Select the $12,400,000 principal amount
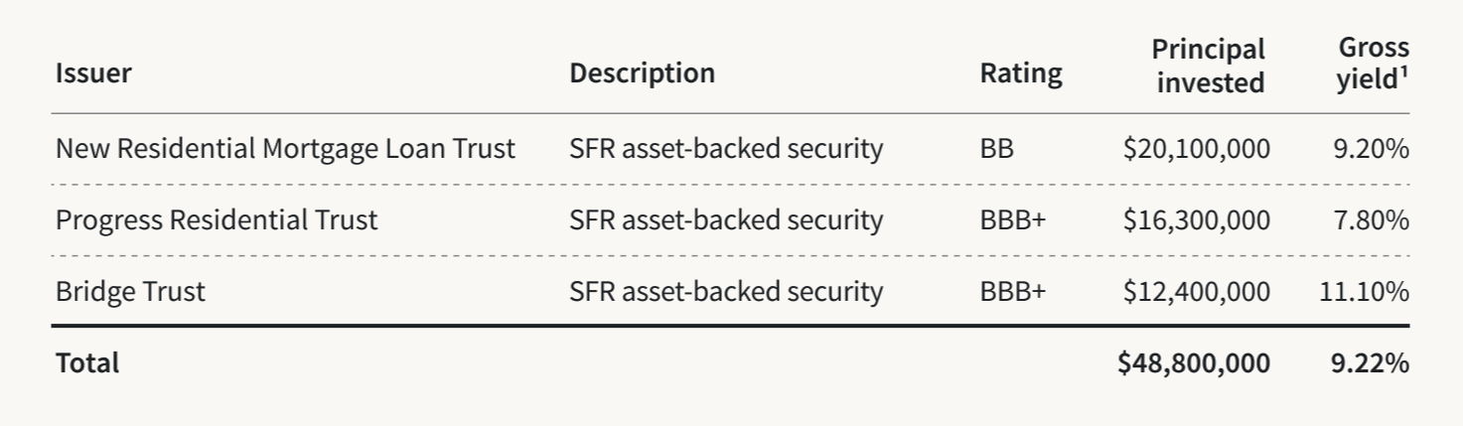This screenshot has width=1463, height=426. pos(1196,291)
